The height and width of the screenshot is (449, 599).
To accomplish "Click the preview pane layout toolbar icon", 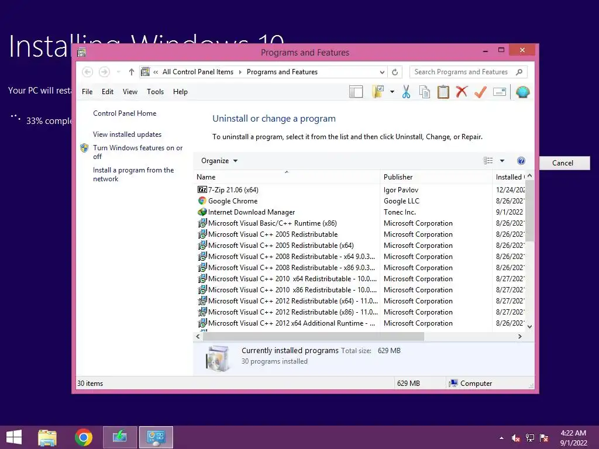I will [356, 92].
